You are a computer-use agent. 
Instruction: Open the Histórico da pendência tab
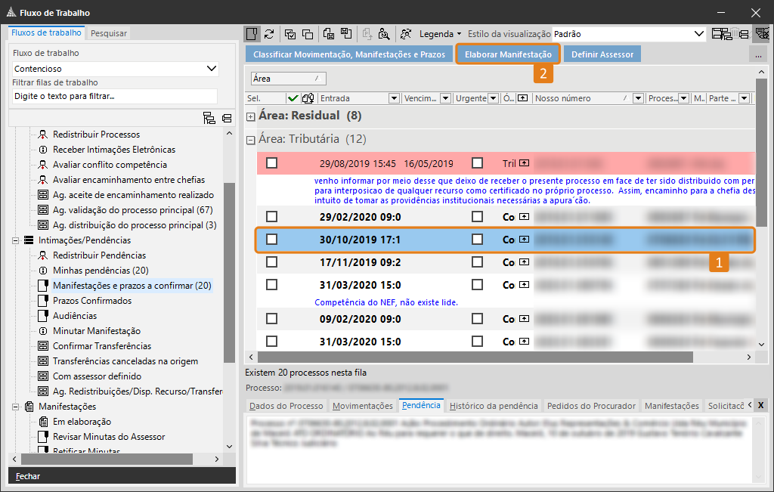tap(494, 406)
